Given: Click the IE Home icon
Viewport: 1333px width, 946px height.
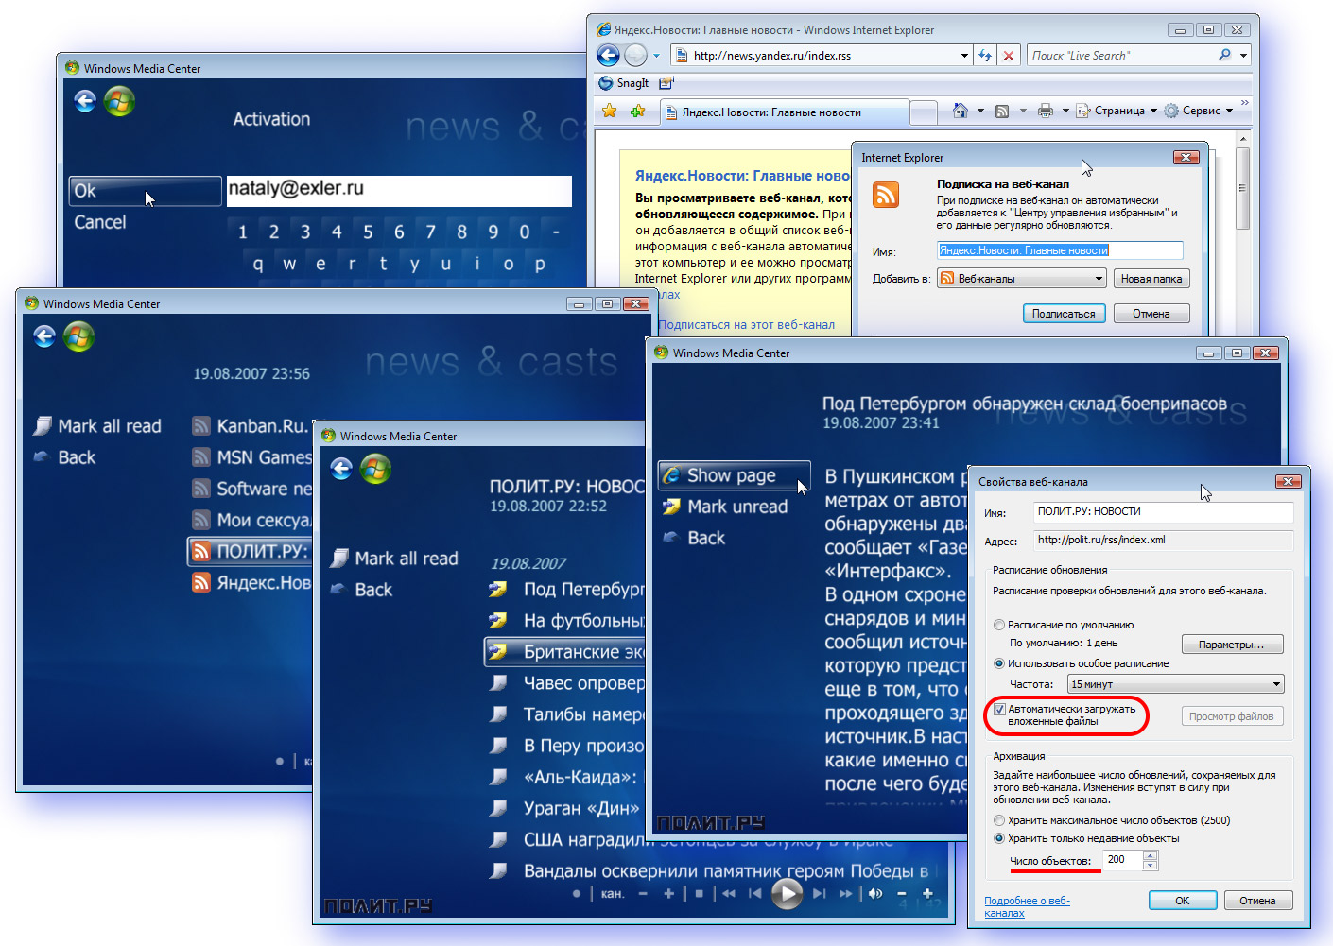Looking at the screenshot, I should pos(961,111).
